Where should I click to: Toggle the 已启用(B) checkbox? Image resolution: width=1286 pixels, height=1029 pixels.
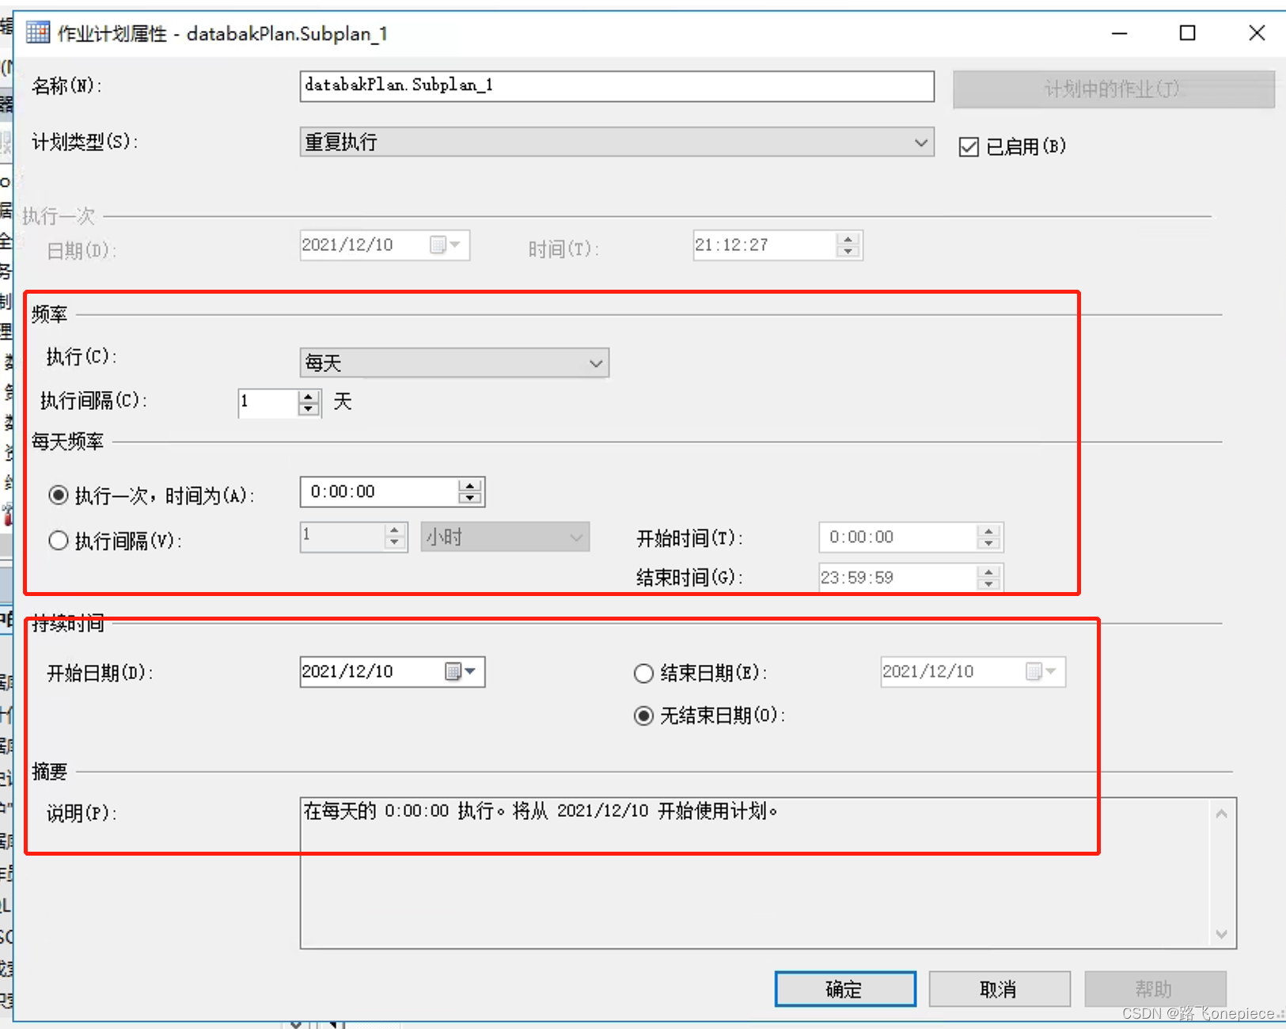(x=969, y=147)
